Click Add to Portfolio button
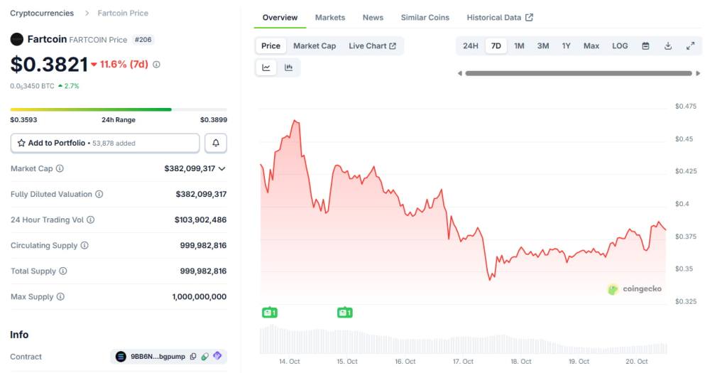 pos(105,143)
